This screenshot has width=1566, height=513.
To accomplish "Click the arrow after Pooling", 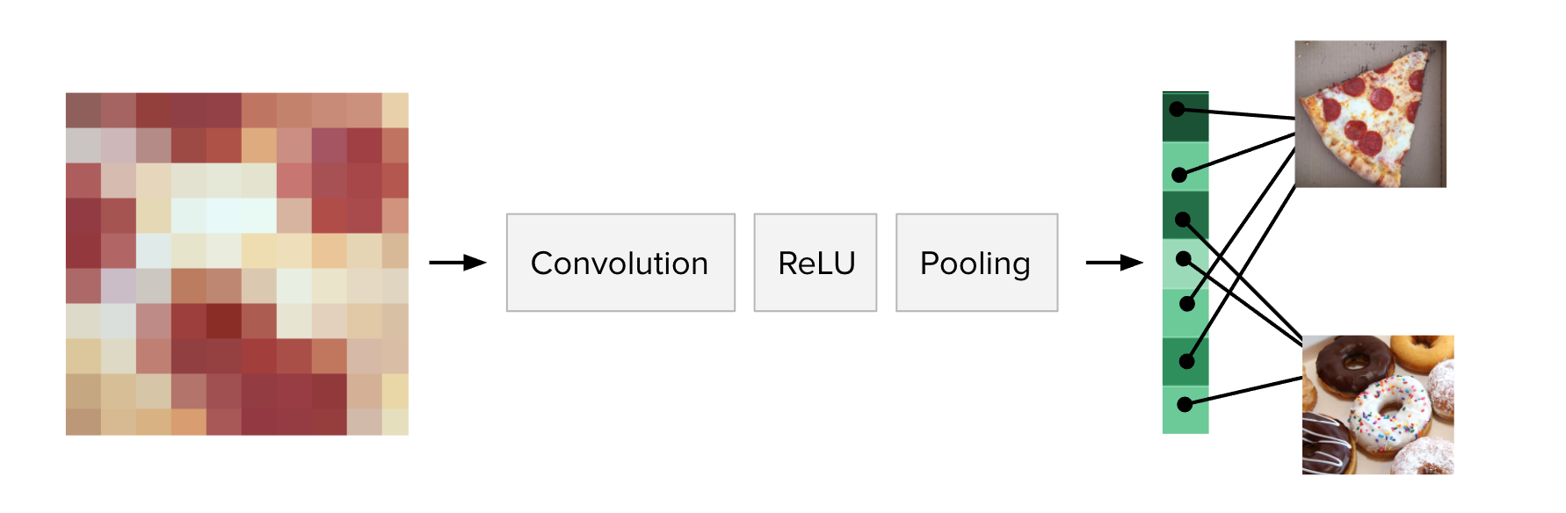I will point(1114,263).
